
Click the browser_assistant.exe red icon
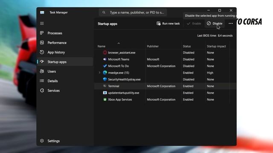click(x=105, y=53)
